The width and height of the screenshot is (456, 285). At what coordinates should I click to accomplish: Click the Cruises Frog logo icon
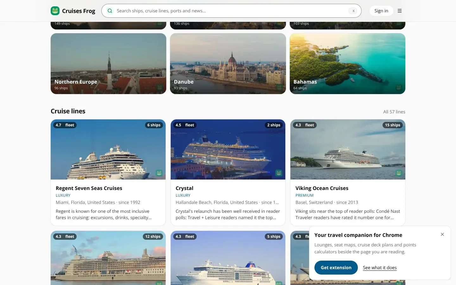pyautogui.click(x=55, y=11)
